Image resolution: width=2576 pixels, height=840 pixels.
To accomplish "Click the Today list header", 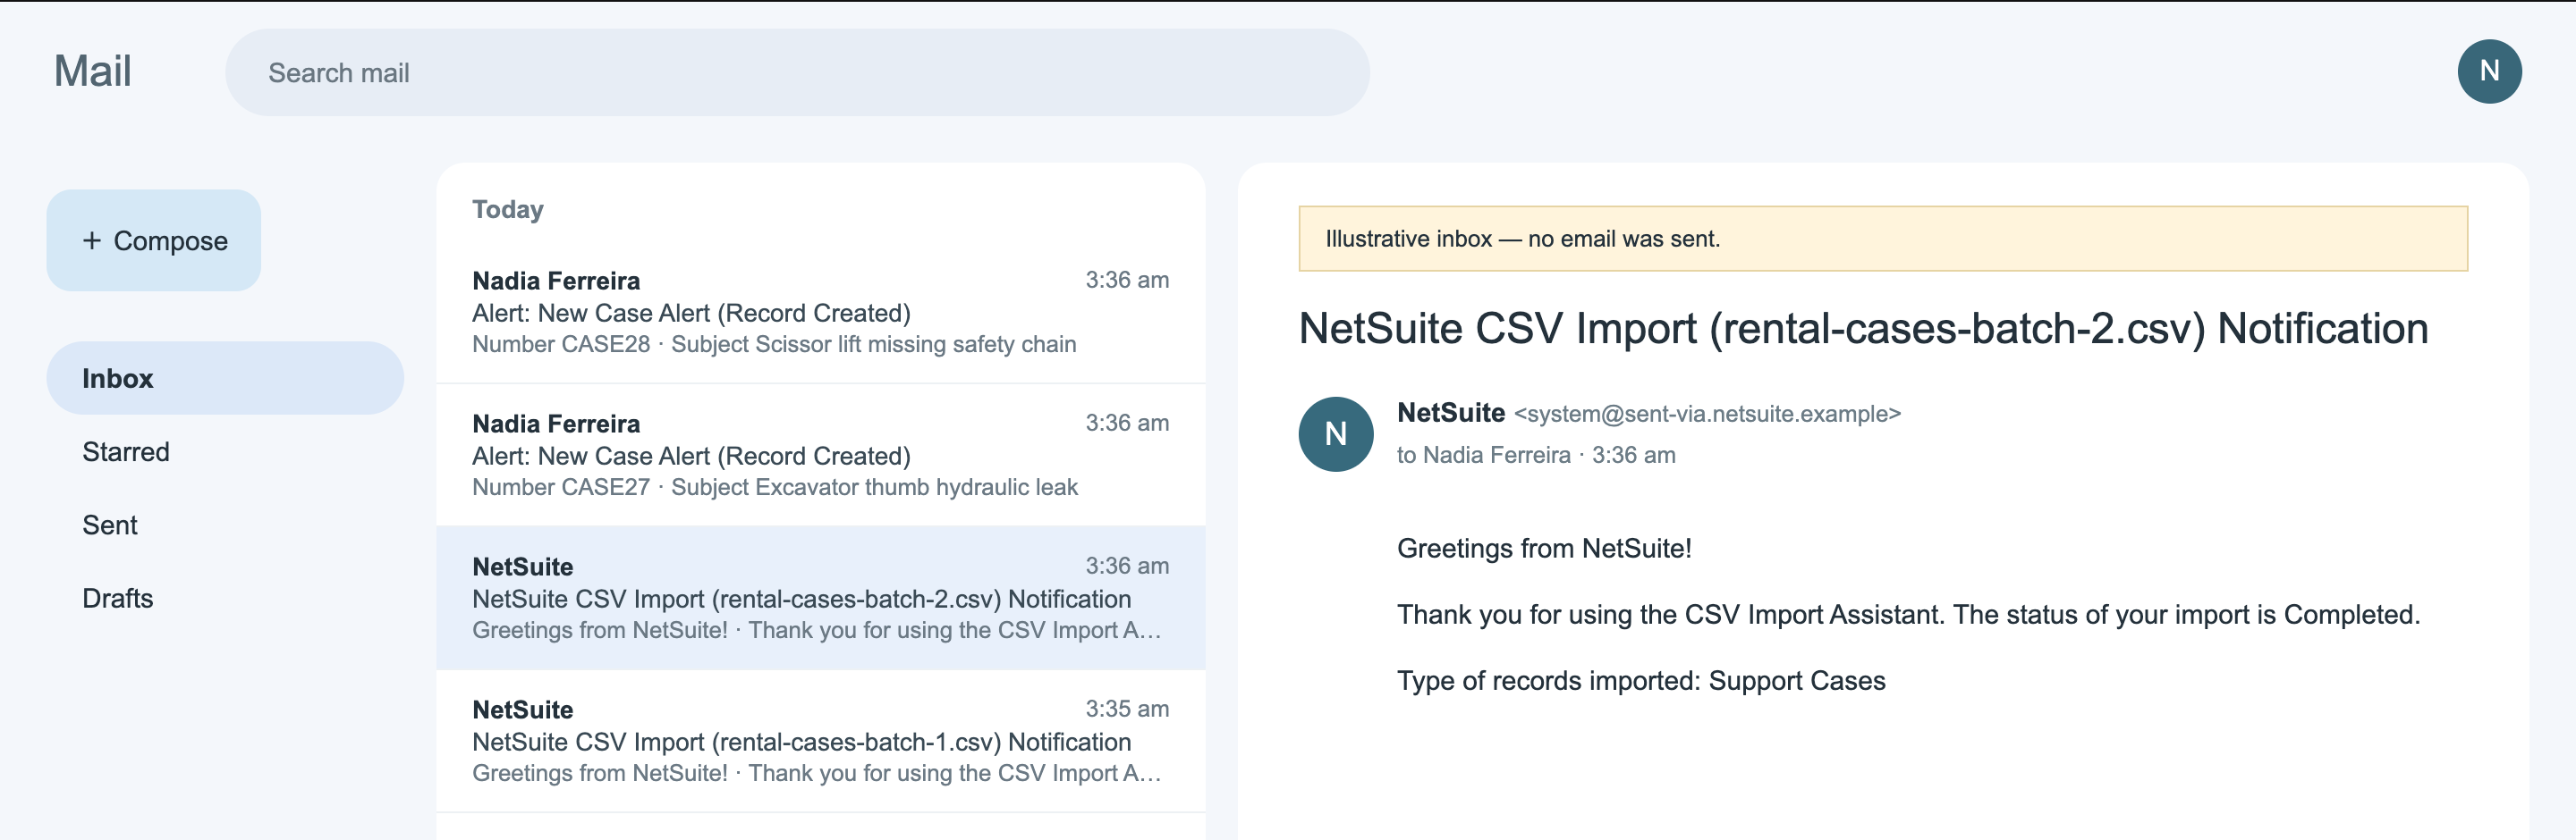I will [508, 210].
